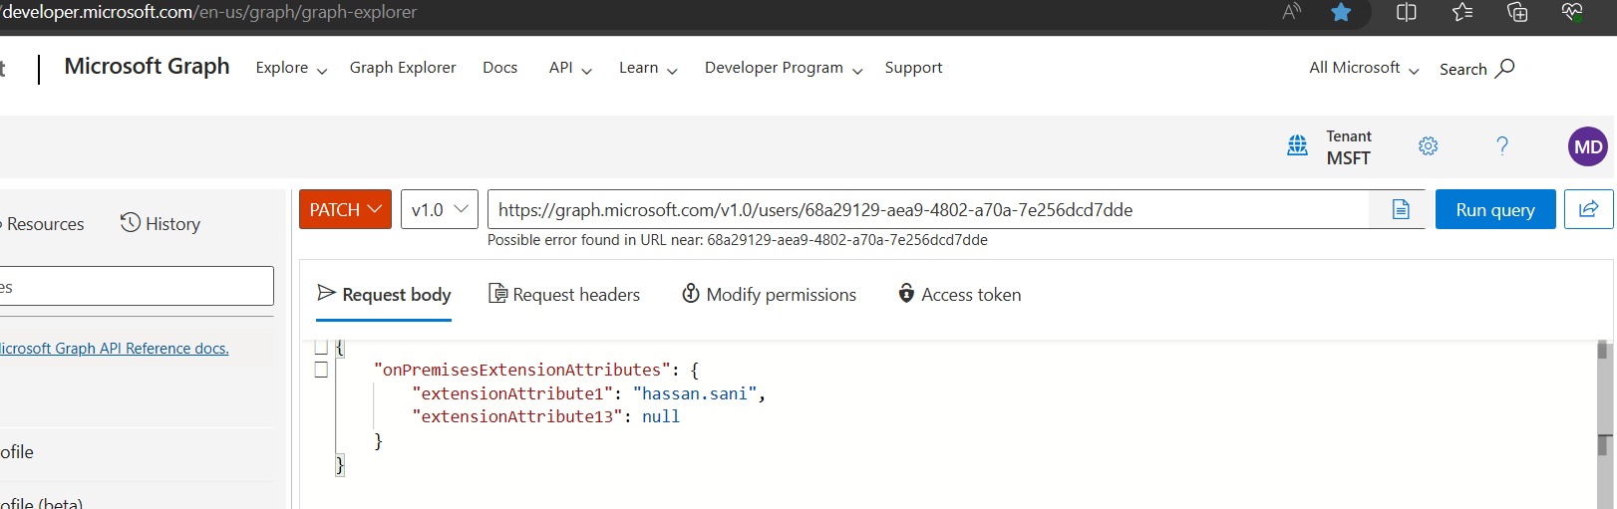
Task: Open the PATCH method dropdown
Action: [x=345, y=209]
